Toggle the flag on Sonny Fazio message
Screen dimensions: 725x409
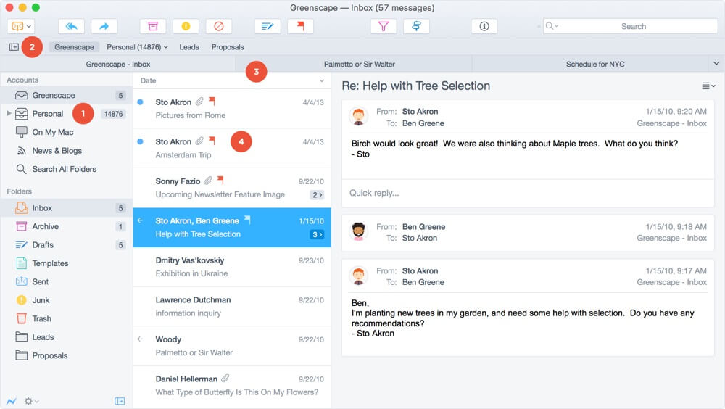220,181
